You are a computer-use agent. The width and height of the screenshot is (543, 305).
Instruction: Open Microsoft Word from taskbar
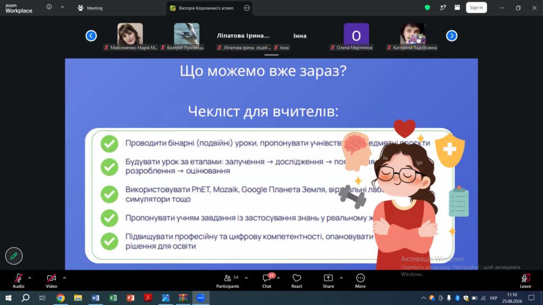point(95,298)
